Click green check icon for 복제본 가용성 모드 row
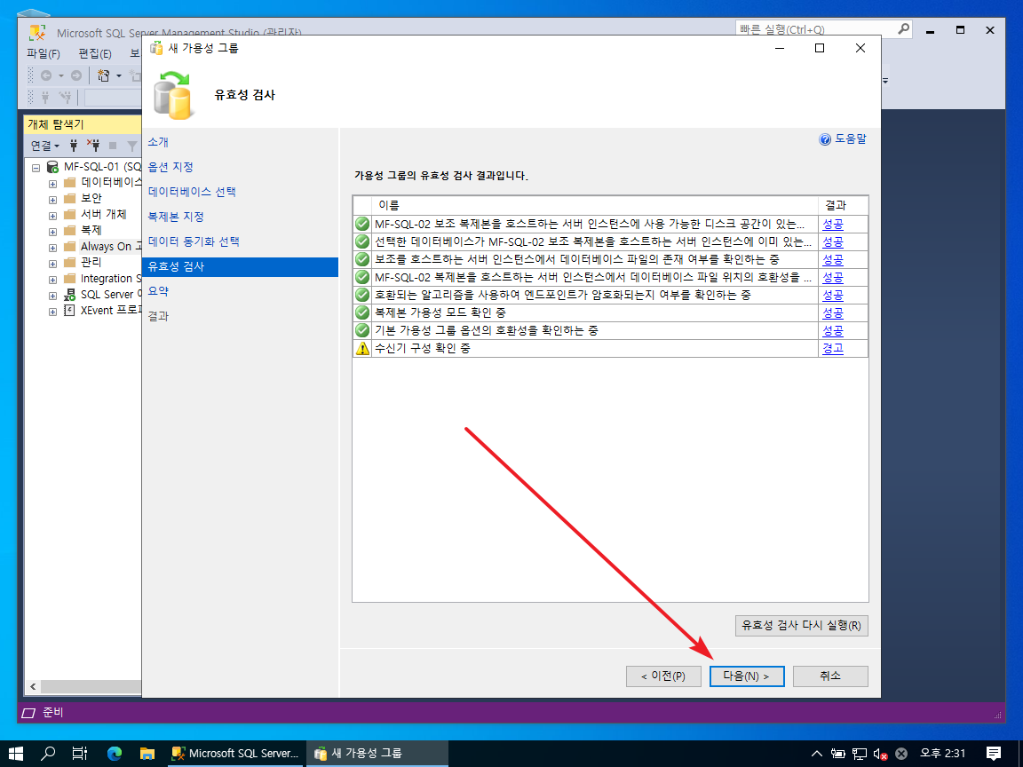 point(362,312)
